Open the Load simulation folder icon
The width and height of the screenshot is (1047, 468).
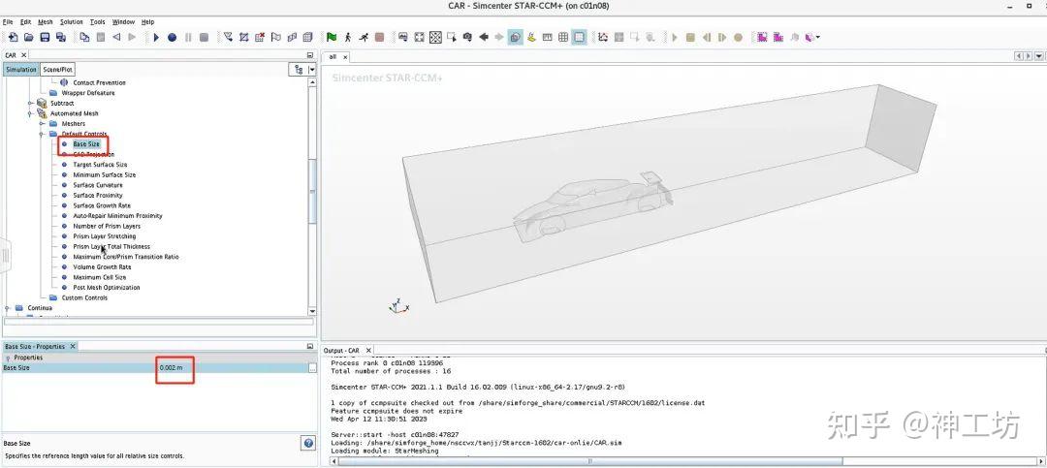29,38
